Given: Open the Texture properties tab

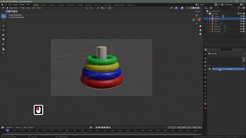Looking at the screenshot, I should pos(205,108).
